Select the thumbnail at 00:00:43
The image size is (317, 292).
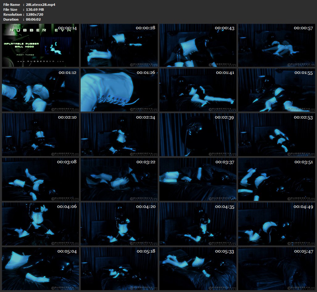(x=198, y=45)
